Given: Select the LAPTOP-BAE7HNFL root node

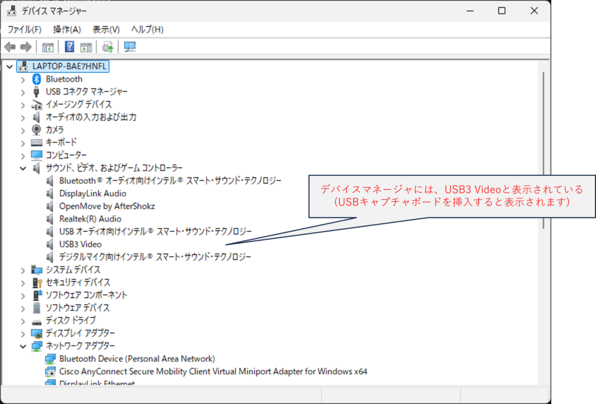Looking at the screenshot, I should coord(70,66).
